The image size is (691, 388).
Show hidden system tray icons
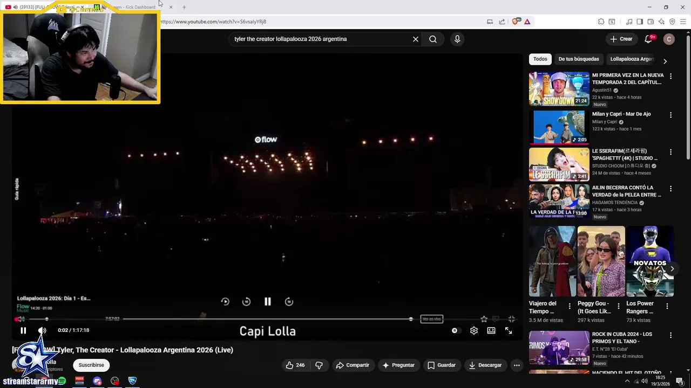(627, 381)
